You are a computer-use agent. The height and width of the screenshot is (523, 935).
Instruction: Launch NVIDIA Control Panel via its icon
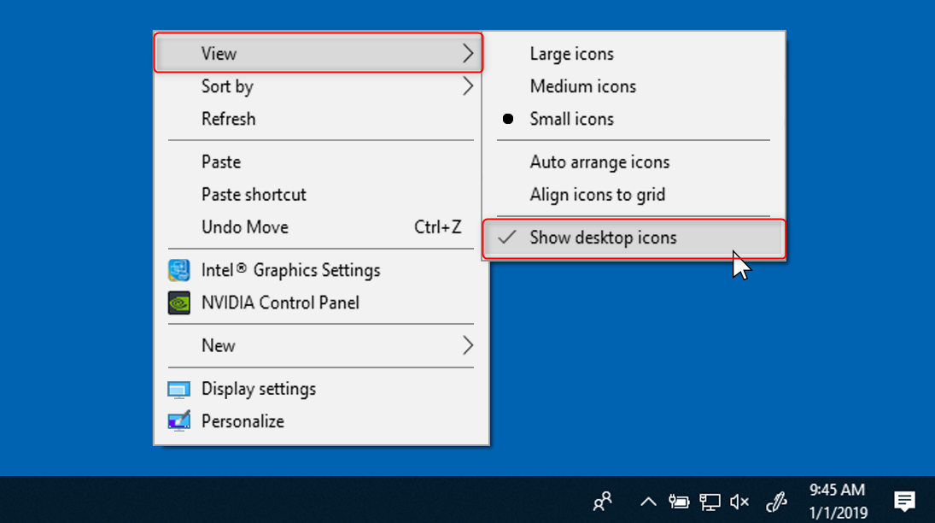pos(179,303)
